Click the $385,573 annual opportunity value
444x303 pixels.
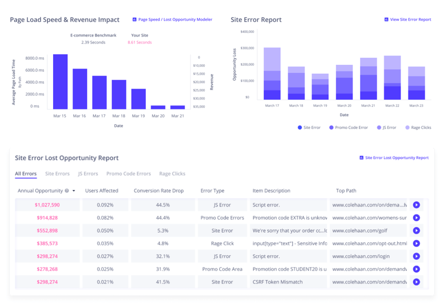pyautogui.click(x=47, y=243)
